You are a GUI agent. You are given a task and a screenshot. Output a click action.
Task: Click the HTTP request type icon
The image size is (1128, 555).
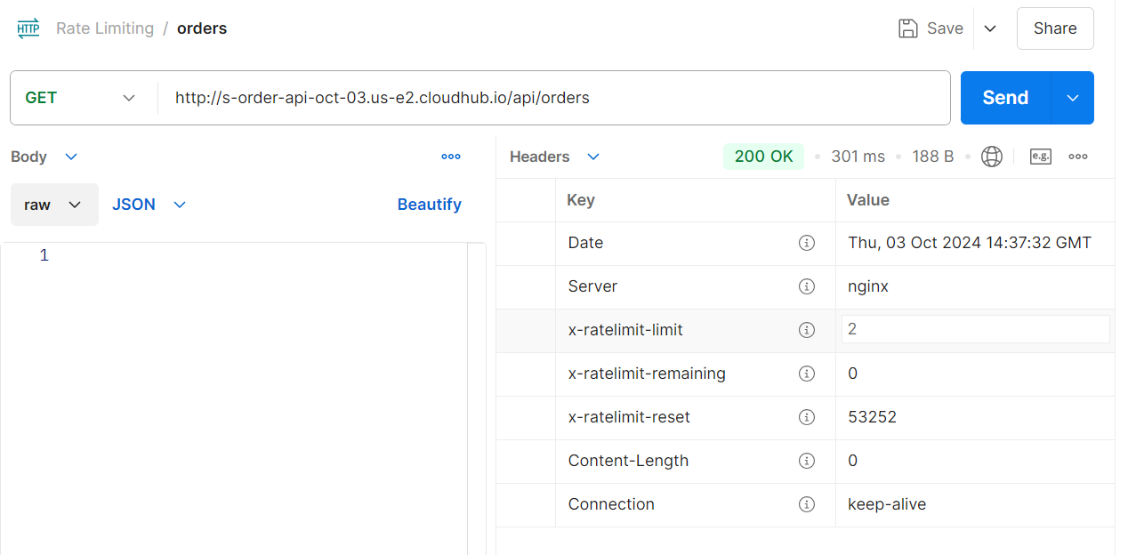pyautogui.click(x=28, y=28)
